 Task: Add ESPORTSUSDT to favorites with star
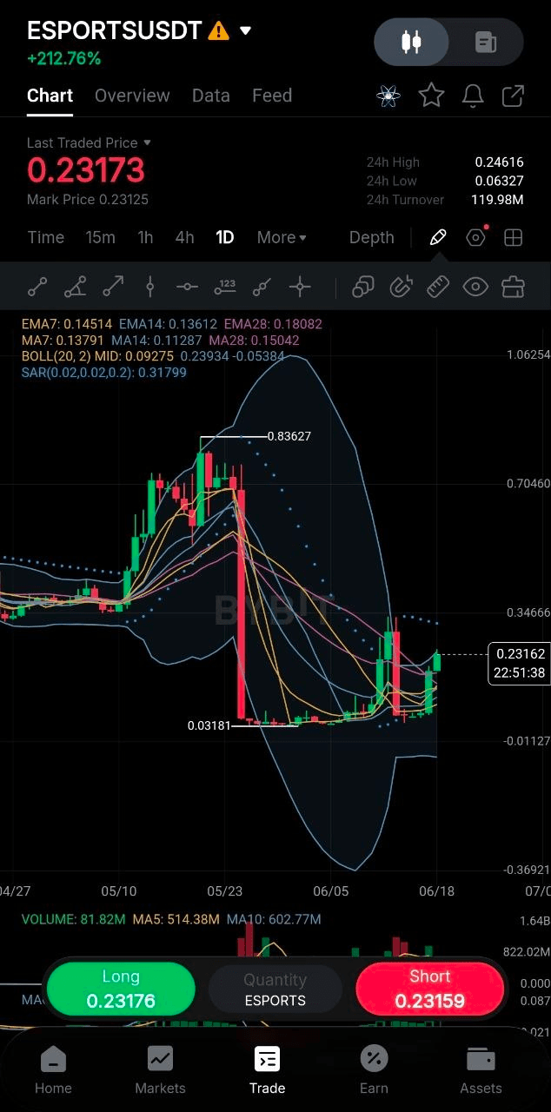pos(432,96)
